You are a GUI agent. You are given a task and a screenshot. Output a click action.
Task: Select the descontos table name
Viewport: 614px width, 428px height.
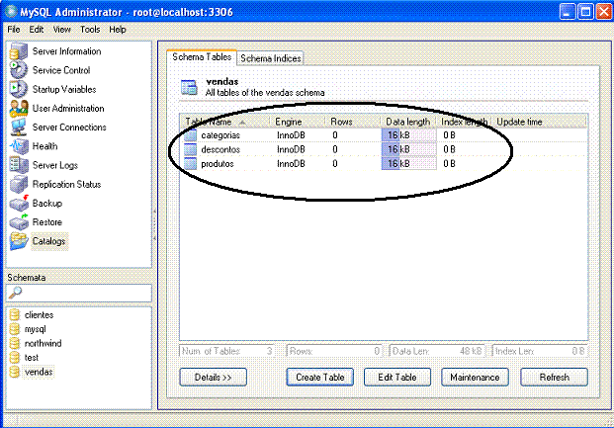coord(220,149)
